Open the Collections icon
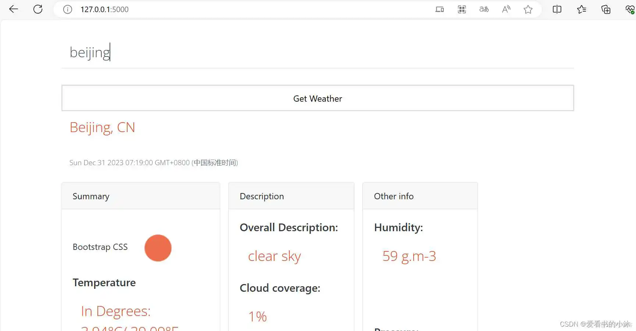 pos(605,10)
